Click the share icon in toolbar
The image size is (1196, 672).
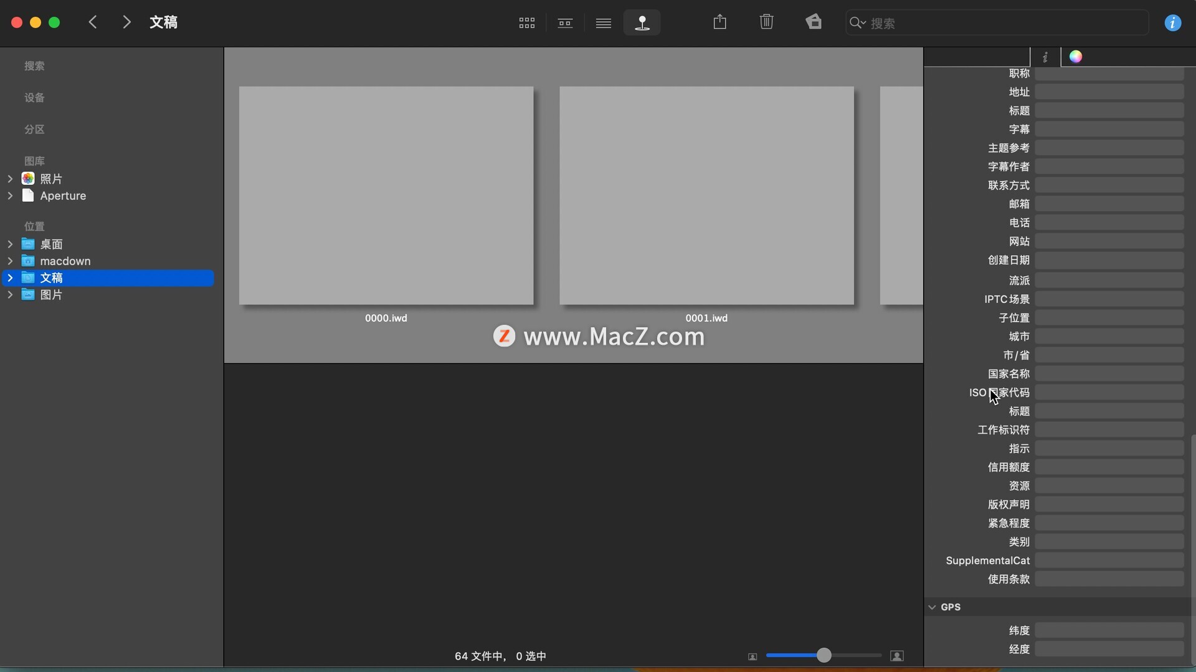tap(720, 22)
